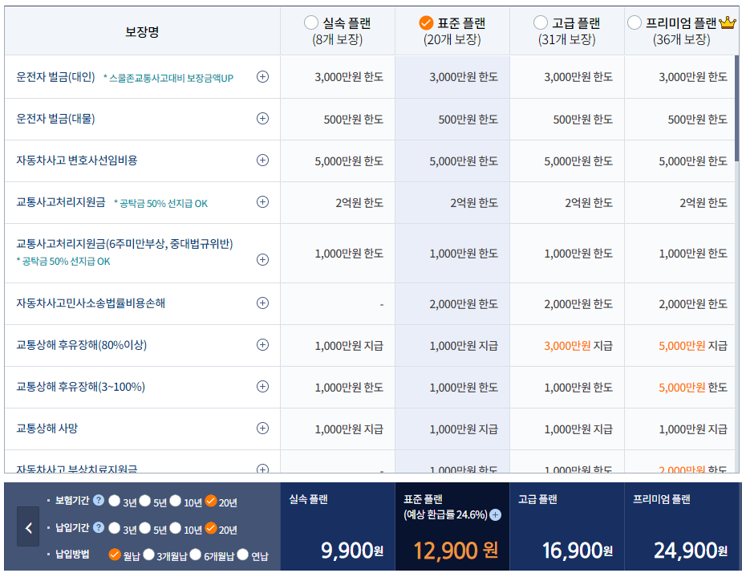742x573 pixels.
Task: Choose 6개월납 payment method
Action: (196, 555)
